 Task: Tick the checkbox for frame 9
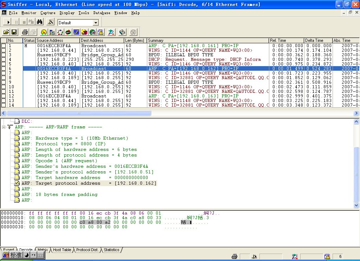(4, 82)
